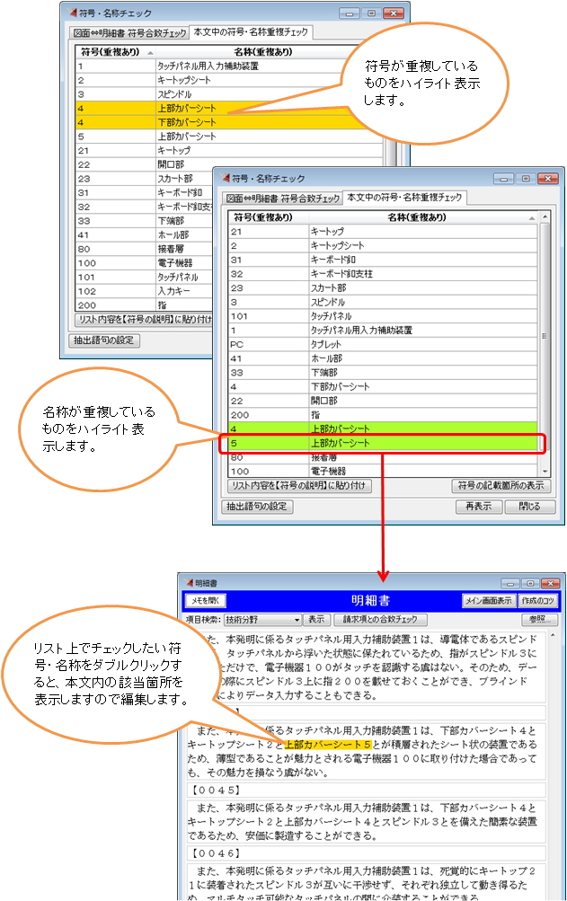Select row 101 タッチパネル in front window
The image size is (567, 901).
tap(383, 316)
